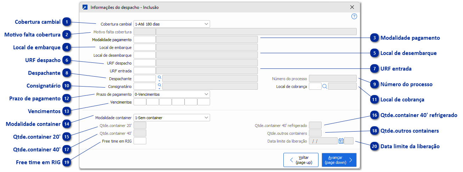Click the Local de embarque code field
463x172 pixels.
click(x=145, y=47)
